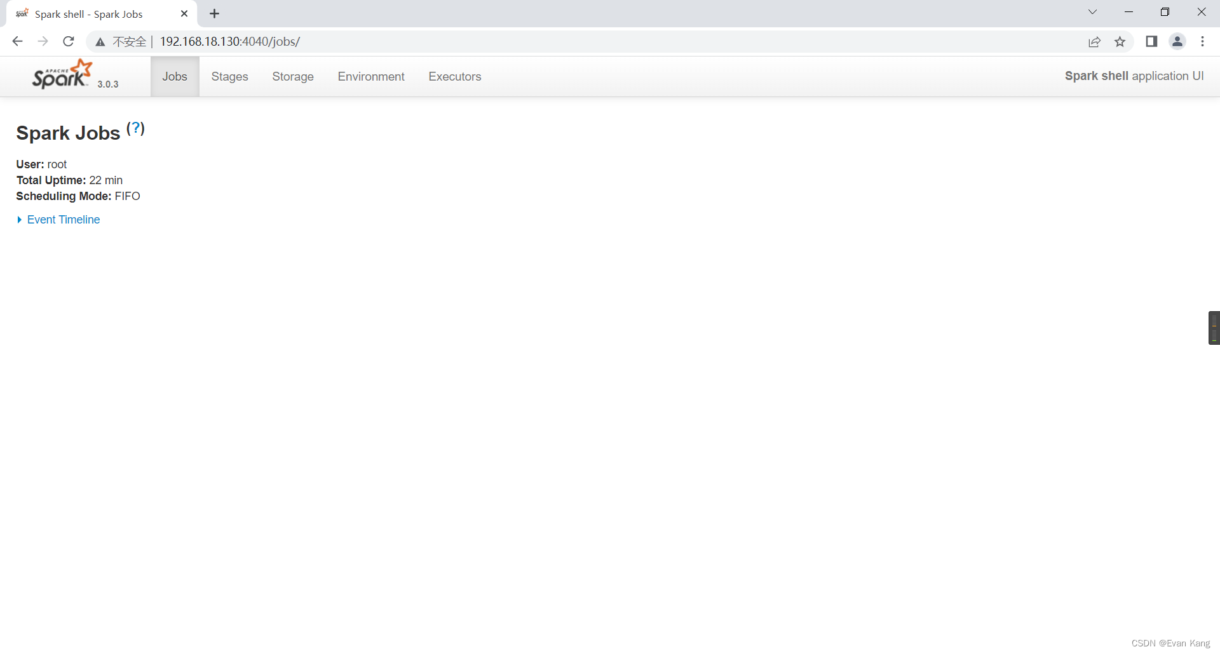Click the reload page icon

pos(68,41)
